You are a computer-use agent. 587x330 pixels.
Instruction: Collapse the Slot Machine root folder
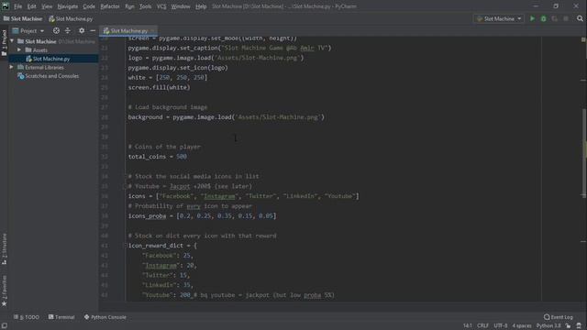pyautogui.click(x=12, y=41)
